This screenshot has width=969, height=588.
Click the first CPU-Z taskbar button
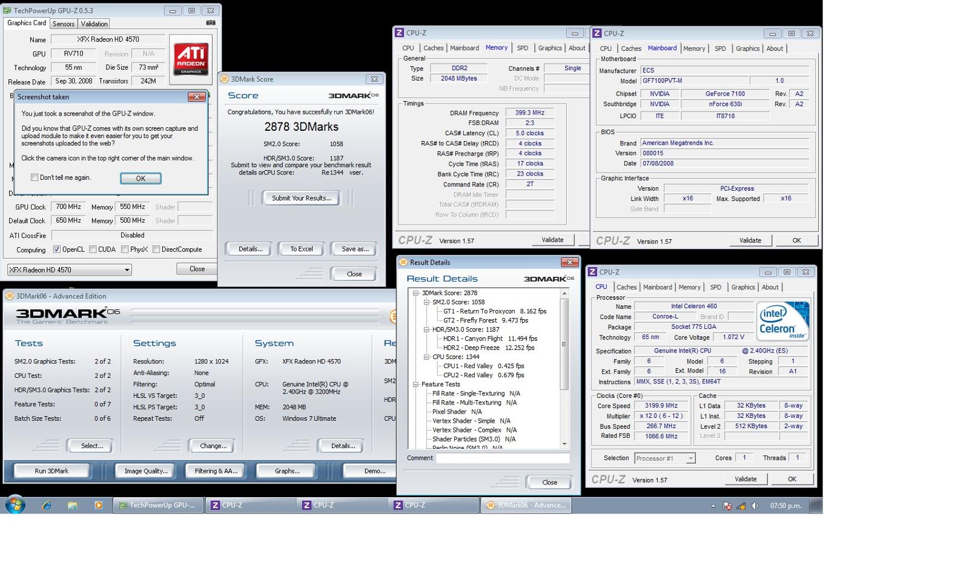tap(251, 505)
